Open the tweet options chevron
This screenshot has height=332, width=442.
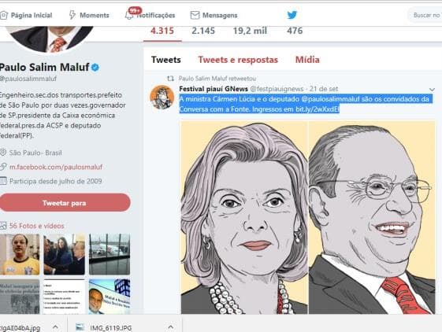[x=432, y=90]
